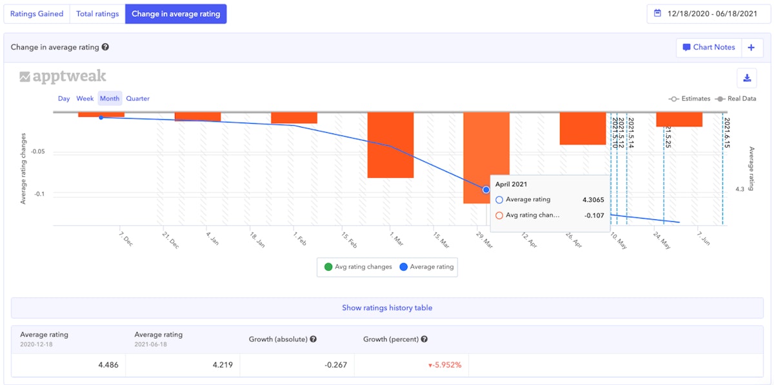This screenshot has height=385, width=774.
Task: Select the Day granularity option
Action: [x=64, y=99]
